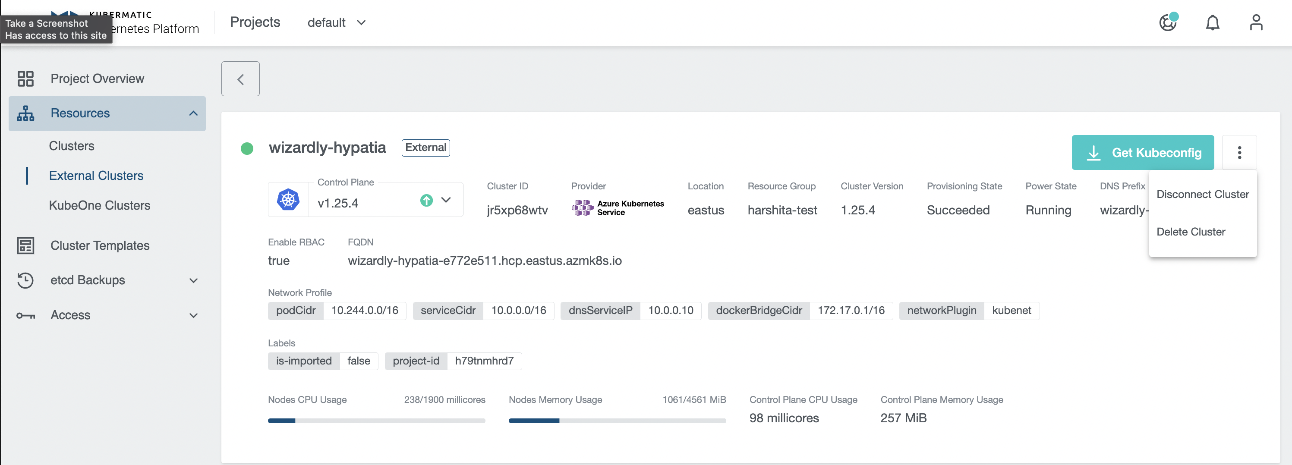Click the Kubernetes control plane logo
The height and width of the screenshot is (465, 1292).
(288, 199)
